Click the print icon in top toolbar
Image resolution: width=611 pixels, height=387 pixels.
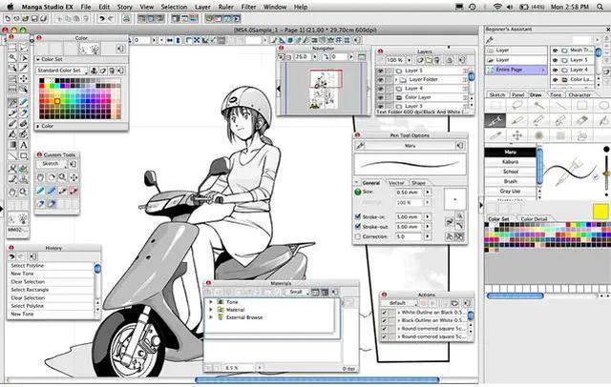click(126, 18)
